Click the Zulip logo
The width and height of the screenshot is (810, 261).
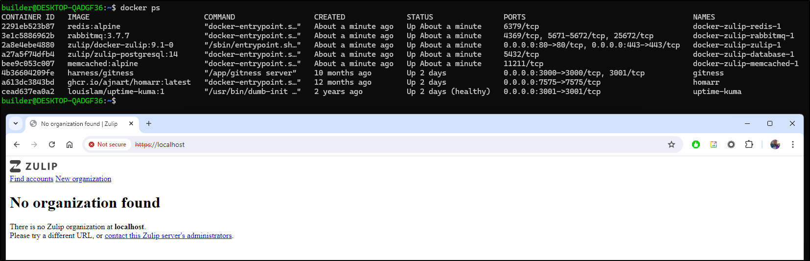coord(34,166)
